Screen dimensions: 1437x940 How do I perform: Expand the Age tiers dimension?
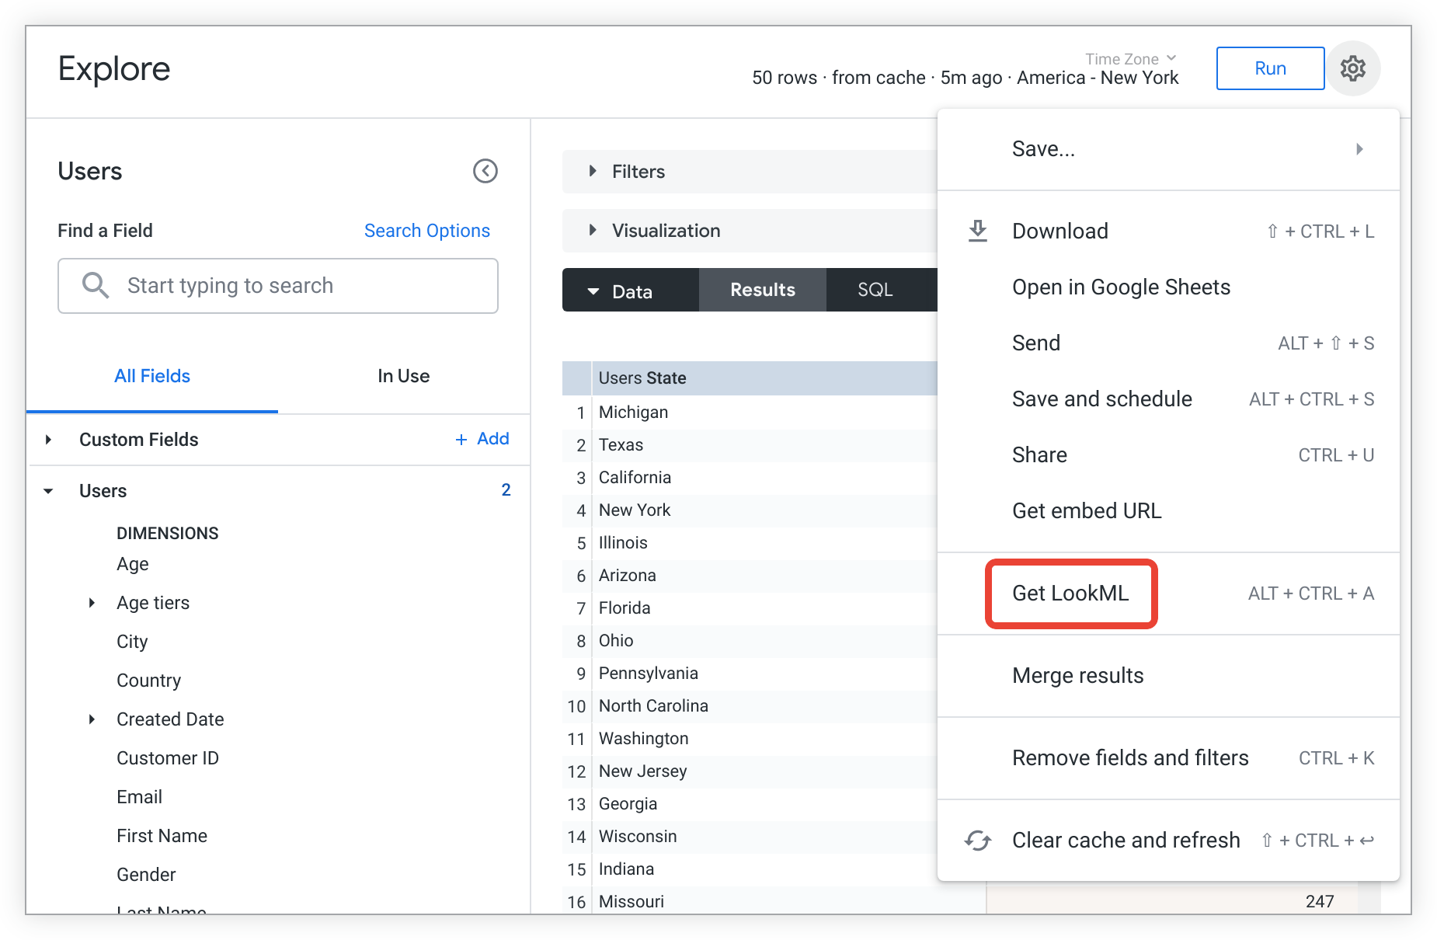92,603
